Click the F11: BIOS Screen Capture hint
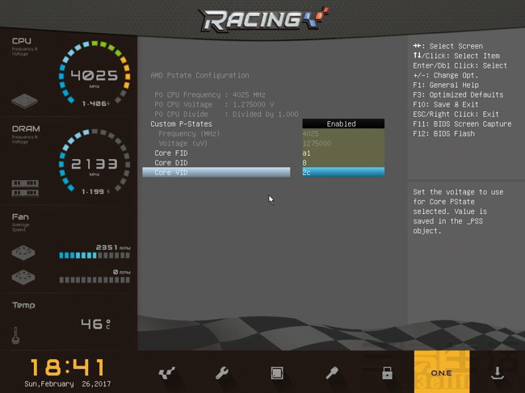 click(462, 123)
